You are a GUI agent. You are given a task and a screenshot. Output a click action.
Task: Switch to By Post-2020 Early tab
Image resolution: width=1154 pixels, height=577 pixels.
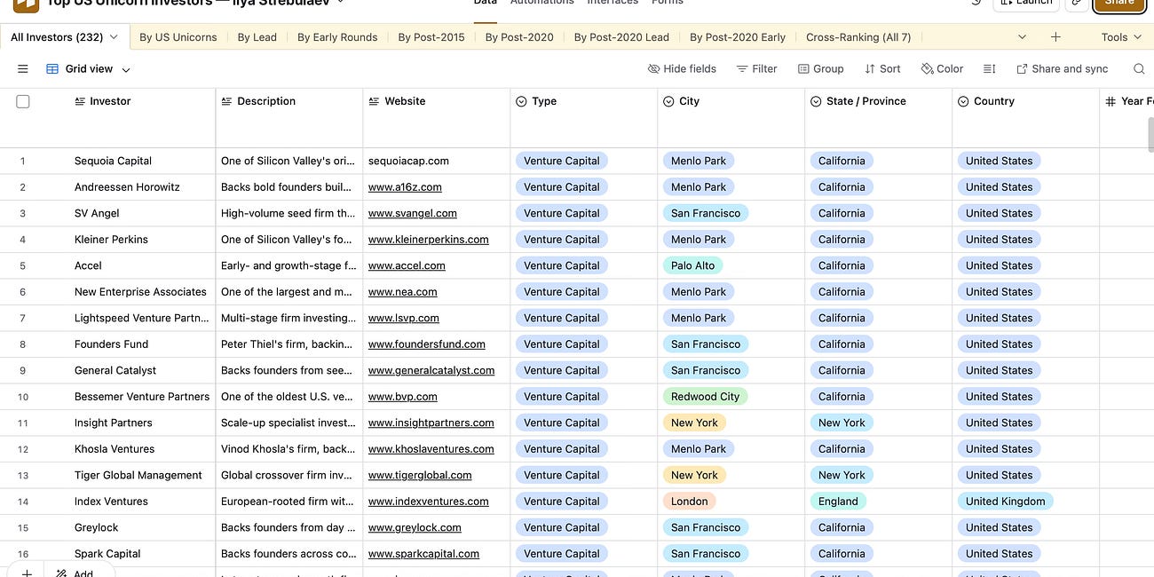738,37
